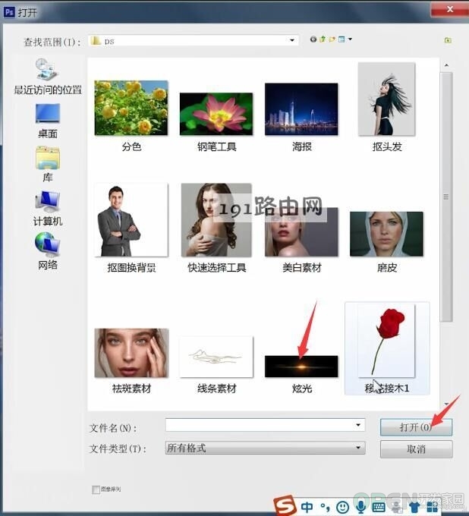Open 网络 in the places bar
This screenshot has width=469, height=516.
point(48,251)
